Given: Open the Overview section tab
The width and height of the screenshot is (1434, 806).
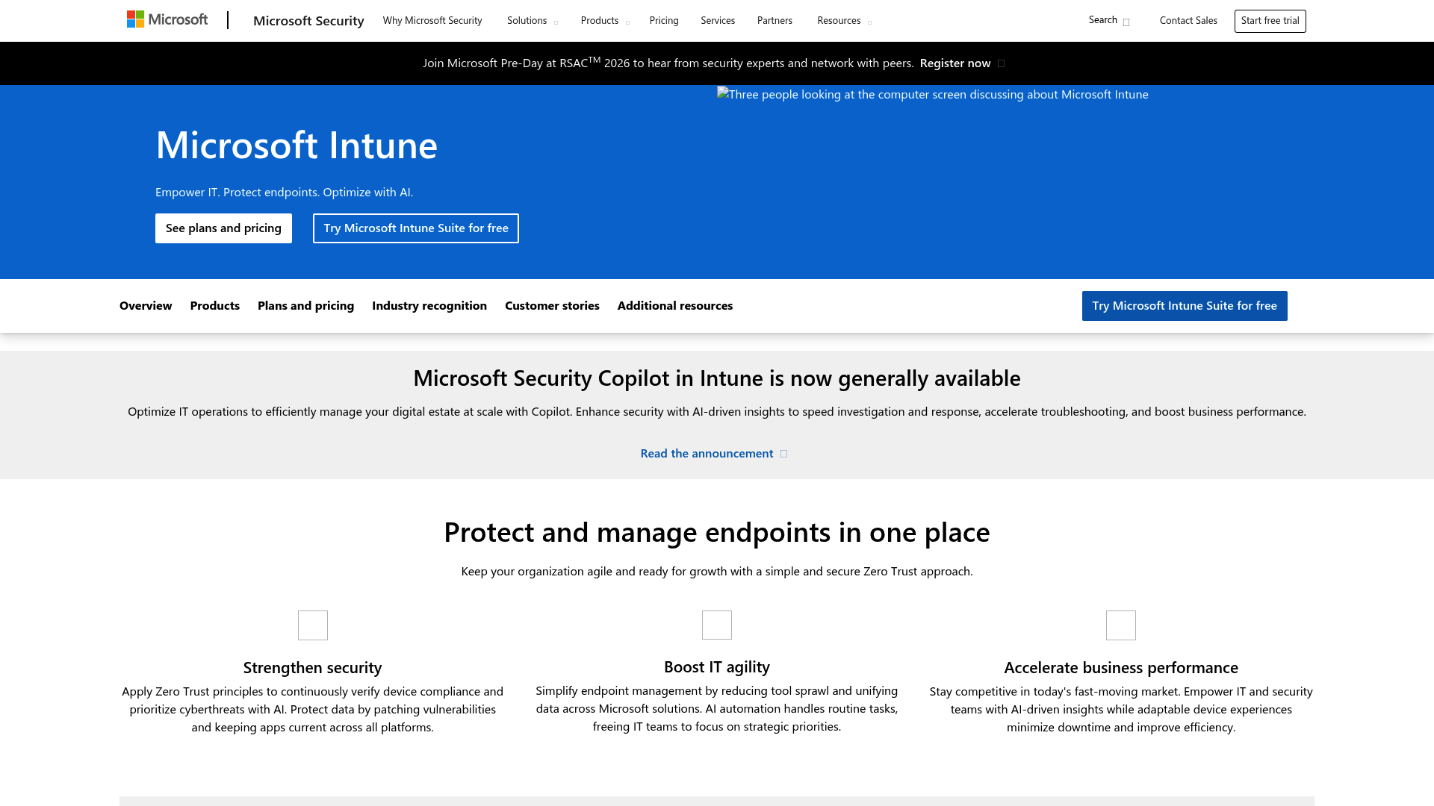Looking at the screenshot, I should tap(145, 305).
